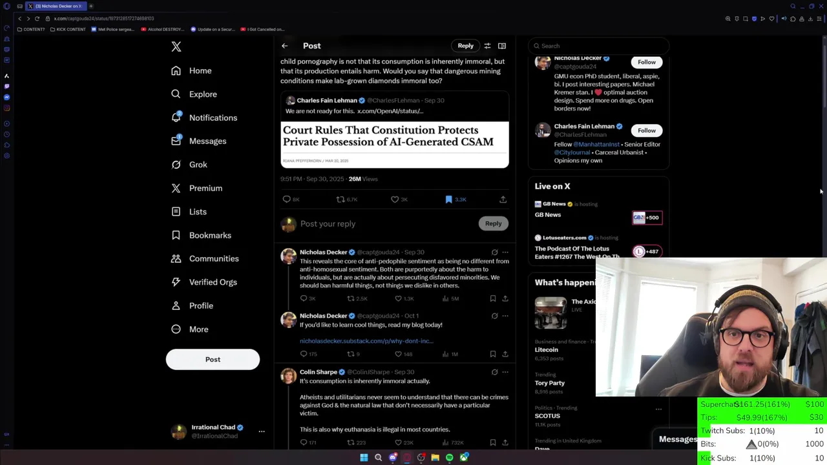Open Spotify from the taskbar
The height and width of the screenshot is (465, 827).
pyautogui.click(x=450, y=457)
